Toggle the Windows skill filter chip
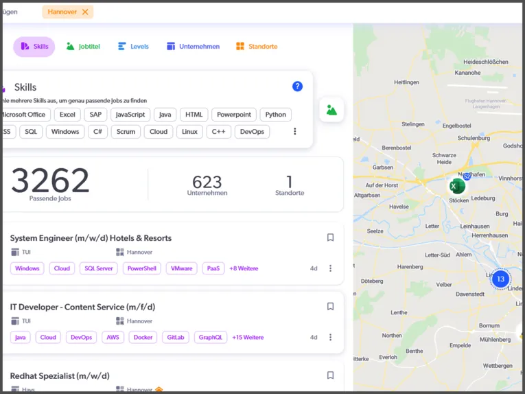Screen dimensions: 525x394 (x=65, y=132)
